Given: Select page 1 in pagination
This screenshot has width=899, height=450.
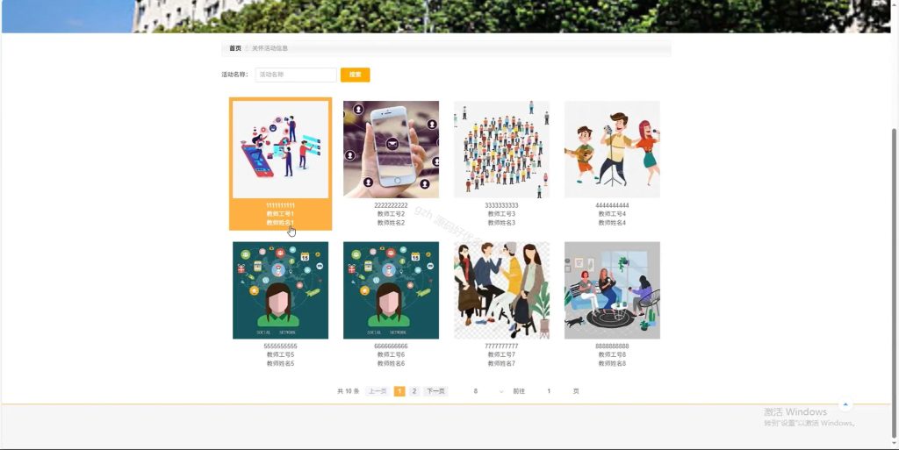Looking at the screenshot, I should 399,391.
